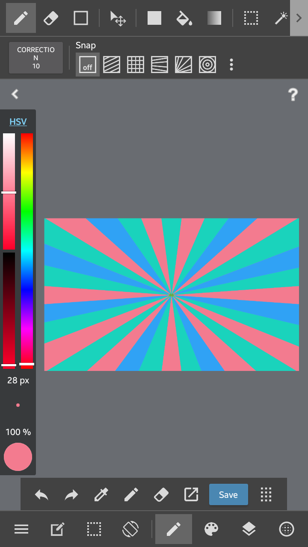This screenshot has width=308, height=547.
Task: Turn snap off
Action: 88,65
